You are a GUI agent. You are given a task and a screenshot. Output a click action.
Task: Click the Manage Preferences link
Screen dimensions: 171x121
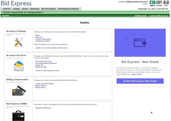[43, 108]
